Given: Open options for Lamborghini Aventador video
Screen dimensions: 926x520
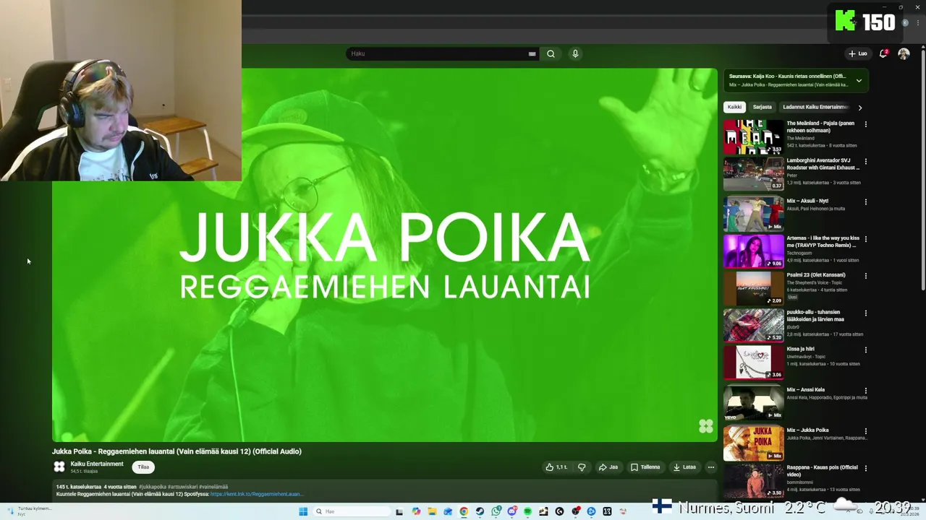Looking at the screenshot, I should pos(865,161).
